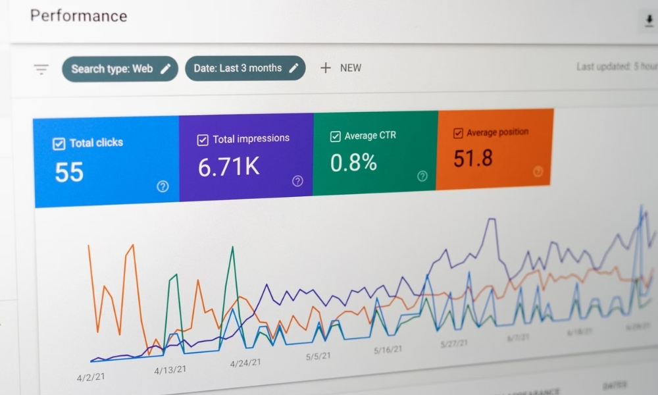Viewport: 658px width, 395px height.
Task: Open help icon on Total clicks card
Action: (163, 186)
